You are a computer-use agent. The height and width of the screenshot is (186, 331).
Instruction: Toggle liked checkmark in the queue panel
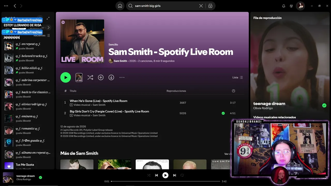(x=324, y=105)
